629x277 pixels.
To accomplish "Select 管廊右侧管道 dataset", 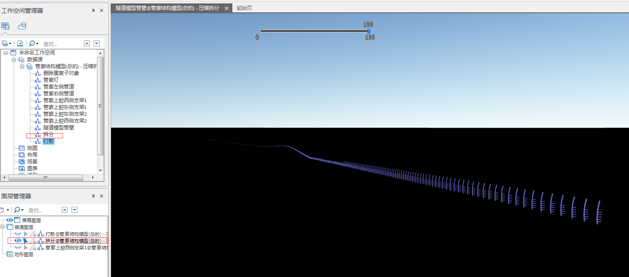I will 58,94.
